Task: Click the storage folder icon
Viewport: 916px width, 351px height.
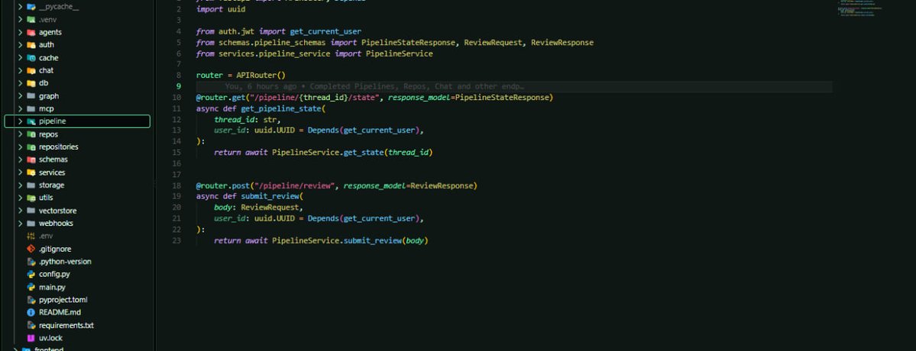Action: (31, 185)
